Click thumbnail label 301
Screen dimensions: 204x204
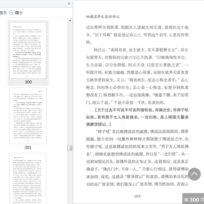click(28, 148)
